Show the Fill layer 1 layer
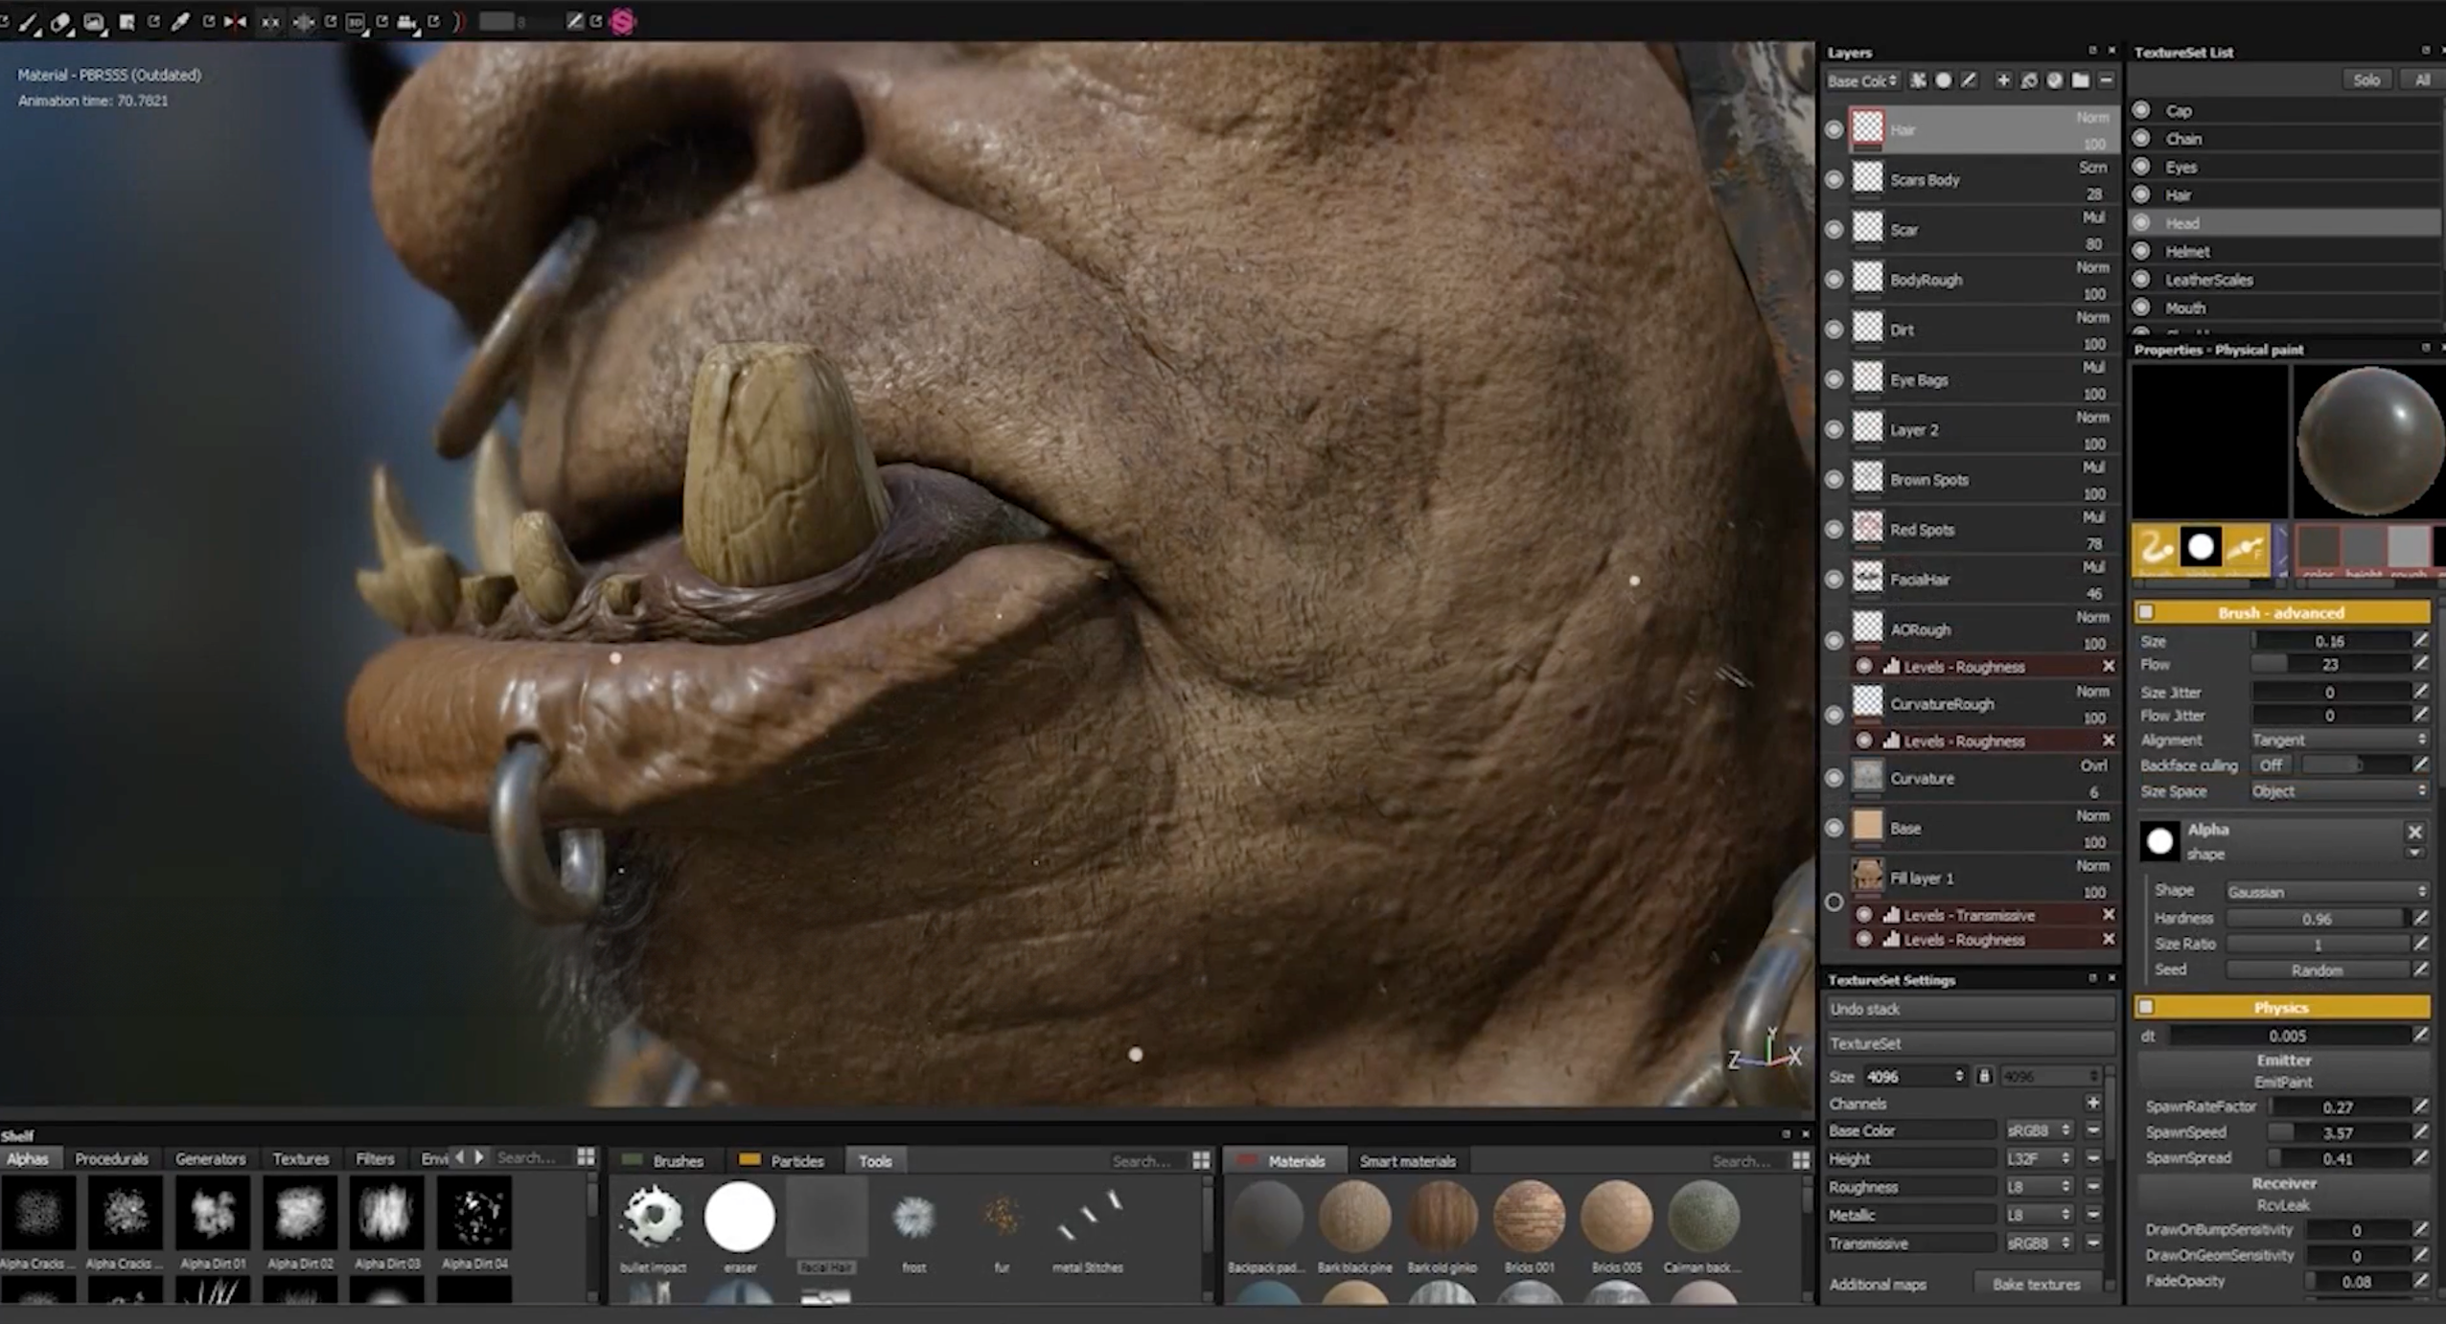2446x1324 pixels. click(x=1834, y=902)
